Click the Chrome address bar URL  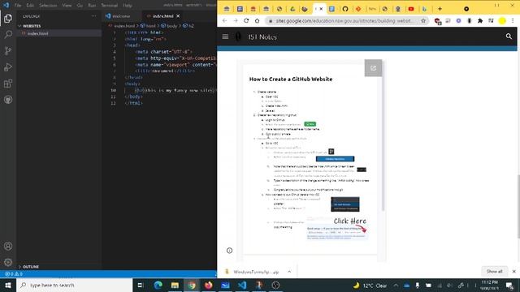343,20
